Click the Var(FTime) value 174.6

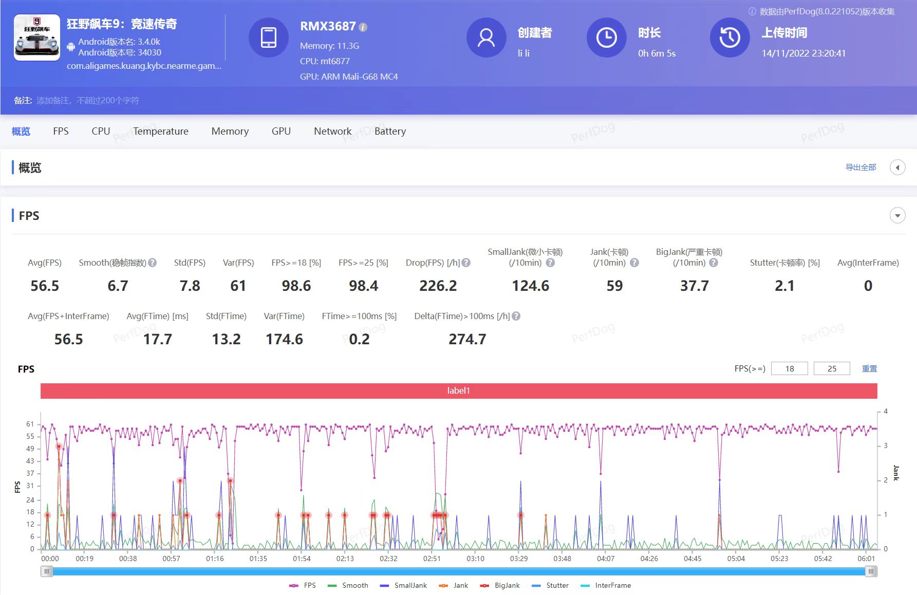tap(284, 339)
